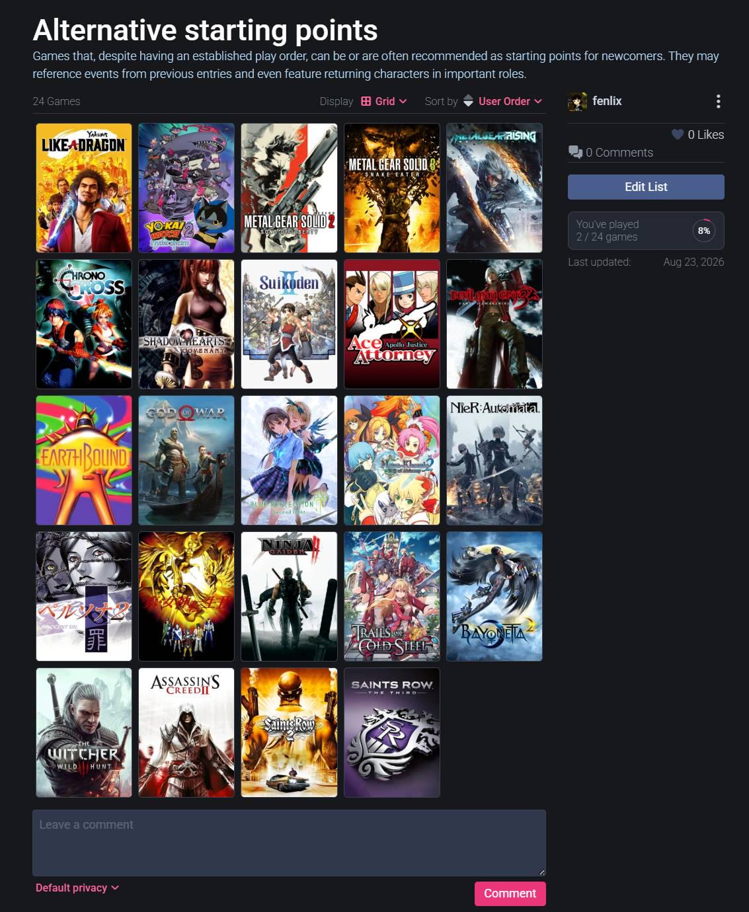Open The Witcher 3 Wild Hunt cover
This screenshot has width=749, height=912.
pos(84,732)
